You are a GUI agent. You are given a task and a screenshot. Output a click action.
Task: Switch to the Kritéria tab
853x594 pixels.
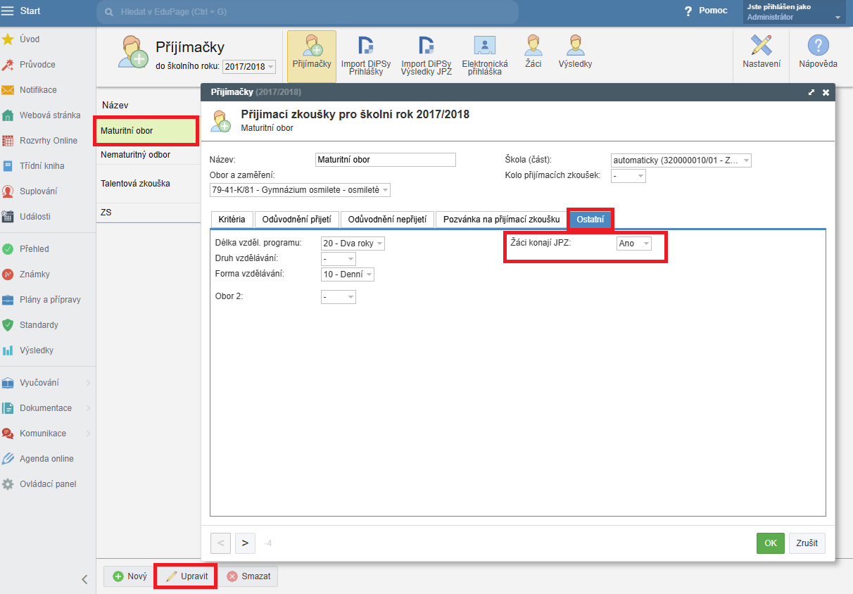tap(232, 220)
